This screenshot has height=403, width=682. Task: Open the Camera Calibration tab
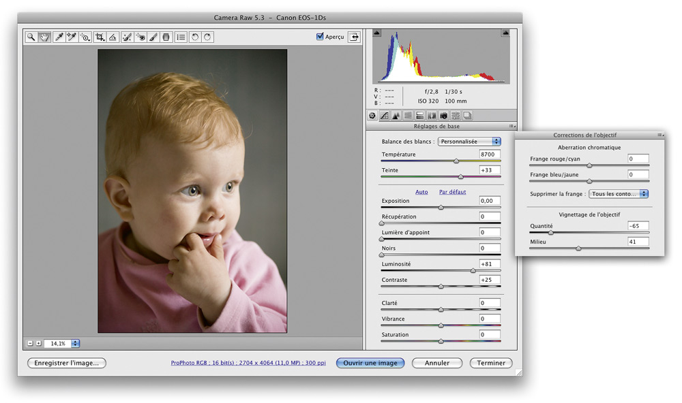pos(444,116)
